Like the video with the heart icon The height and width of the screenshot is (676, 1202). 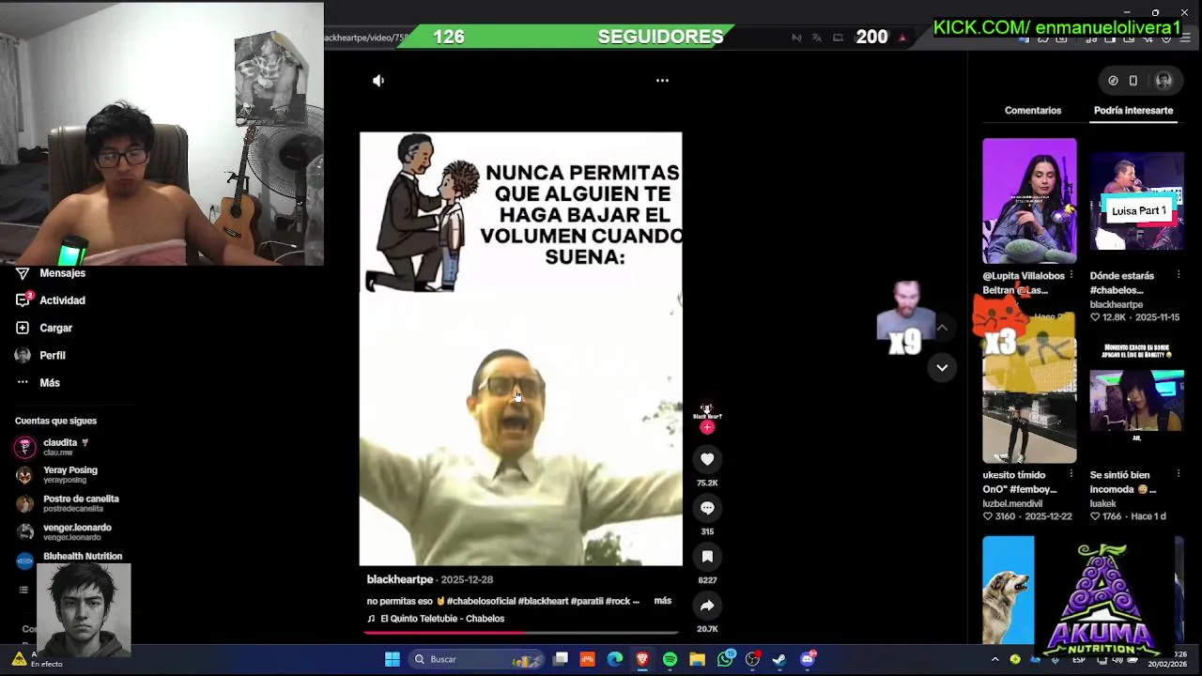(x=707, y=459)
